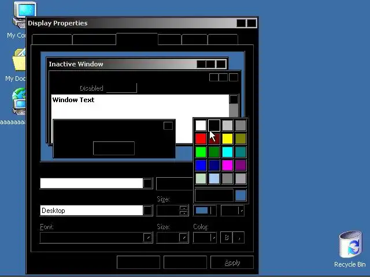
Task: Pick the white color swatch
Action: pyautogui.click(x=201, y=125)
